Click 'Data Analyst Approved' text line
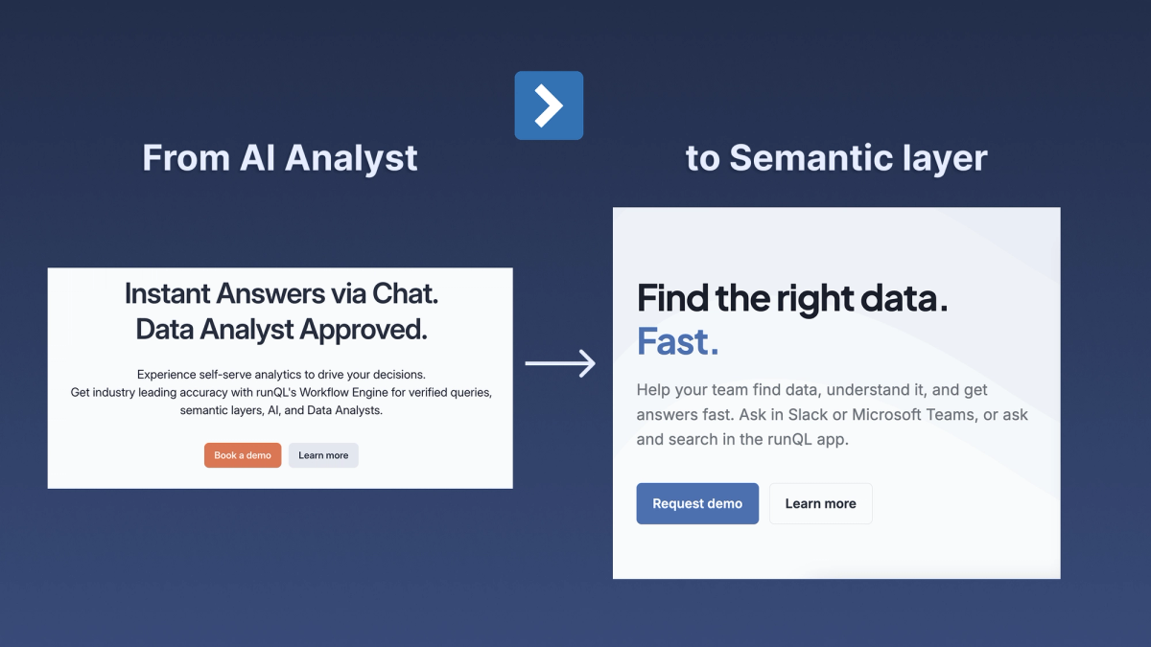Viewport: 1151px width, 647px height. pyautogui.click(x=280, y=330)
